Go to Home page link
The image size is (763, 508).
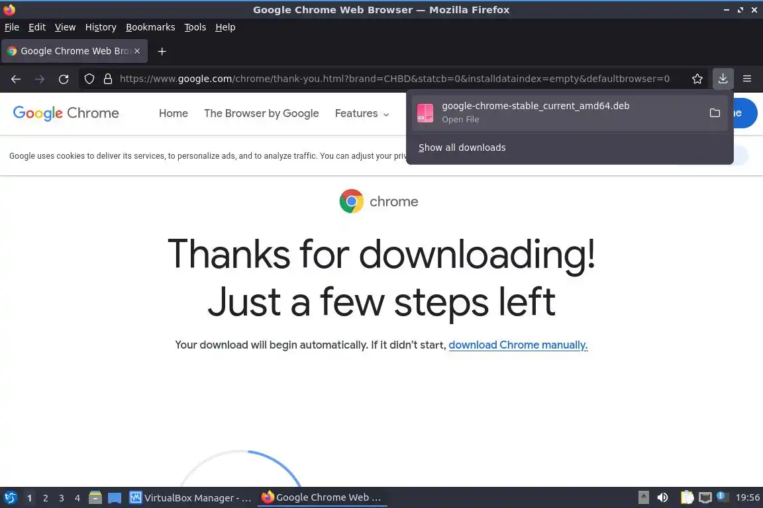coord(174,113)
